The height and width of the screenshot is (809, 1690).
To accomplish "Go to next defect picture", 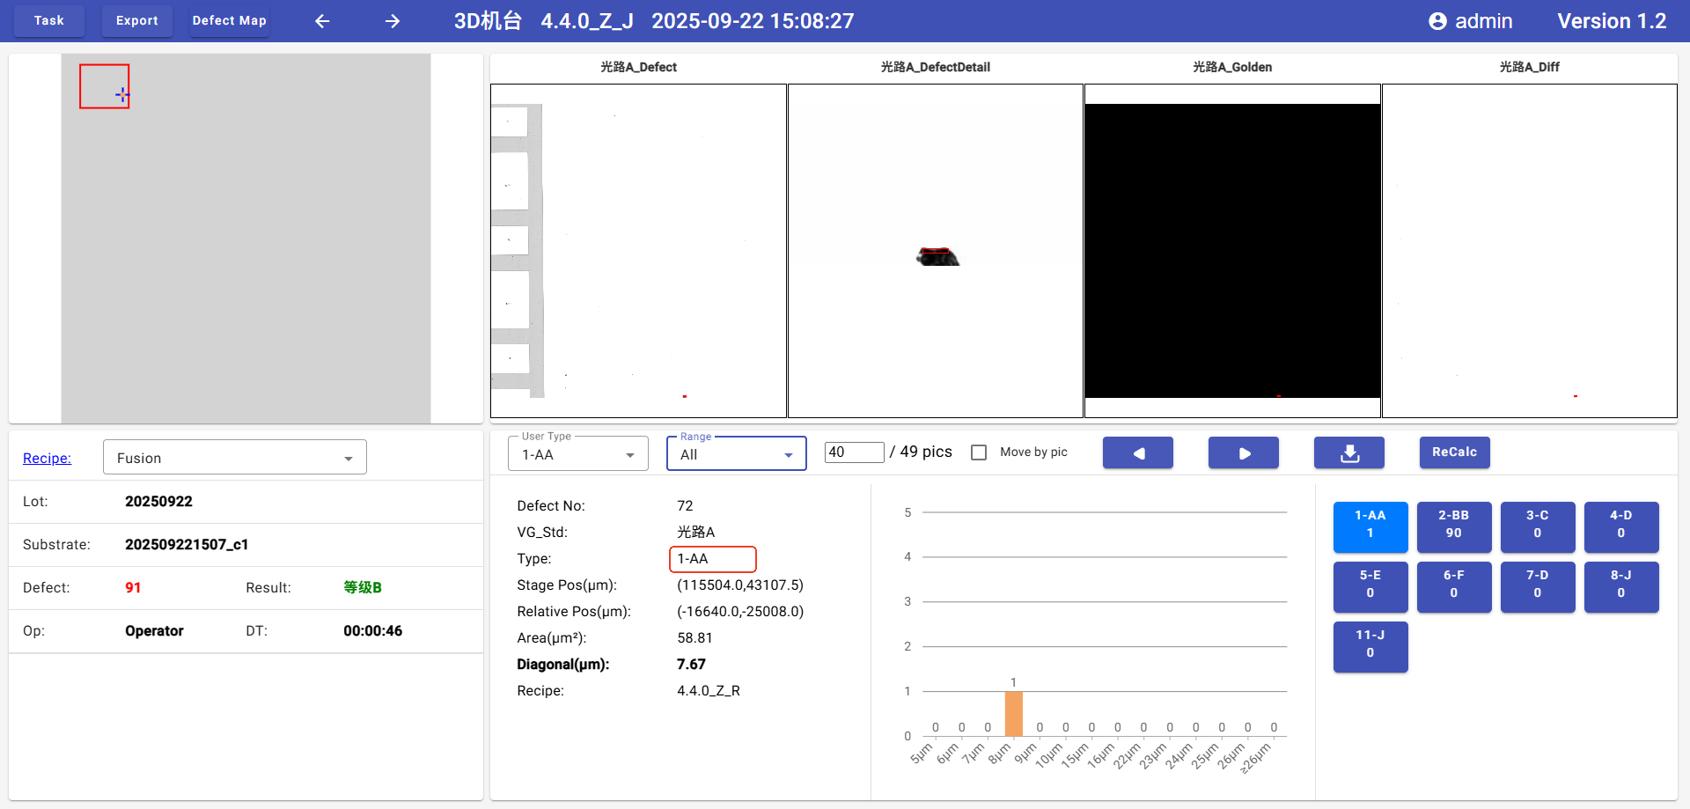I will pos(1243,452).
